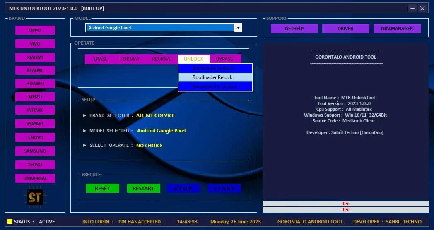Click the DRIVER support button

coord(345,29)
